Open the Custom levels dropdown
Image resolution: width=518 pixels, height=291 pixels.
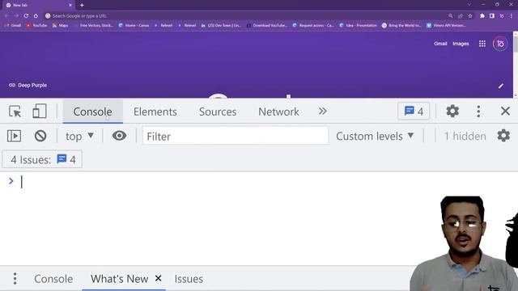tap(375, 136)
